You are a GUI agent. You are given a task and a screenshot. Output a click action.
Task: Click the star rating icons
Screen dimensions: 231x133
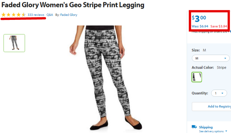tap(13, 15)
